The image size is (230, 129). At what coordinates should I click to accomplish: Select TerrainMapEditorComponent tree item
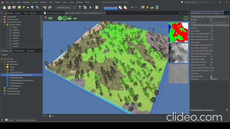click(x=21, y=80)
